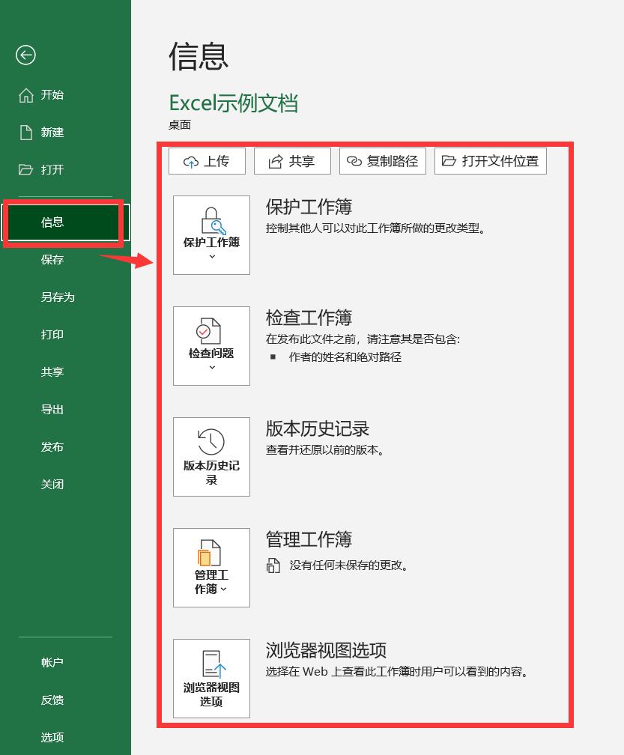Open the 导出 menu item
This screenshot has height=755, width=624.
click(52, 409)
